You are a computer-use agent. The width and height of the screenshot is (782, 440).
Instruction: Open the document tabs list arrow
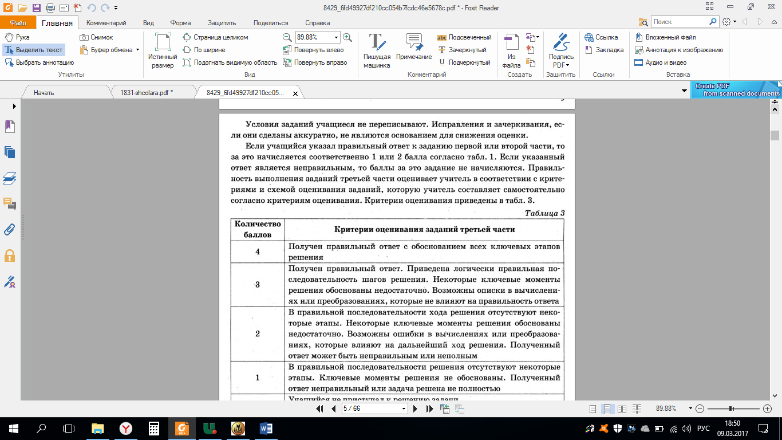(684, 91)
